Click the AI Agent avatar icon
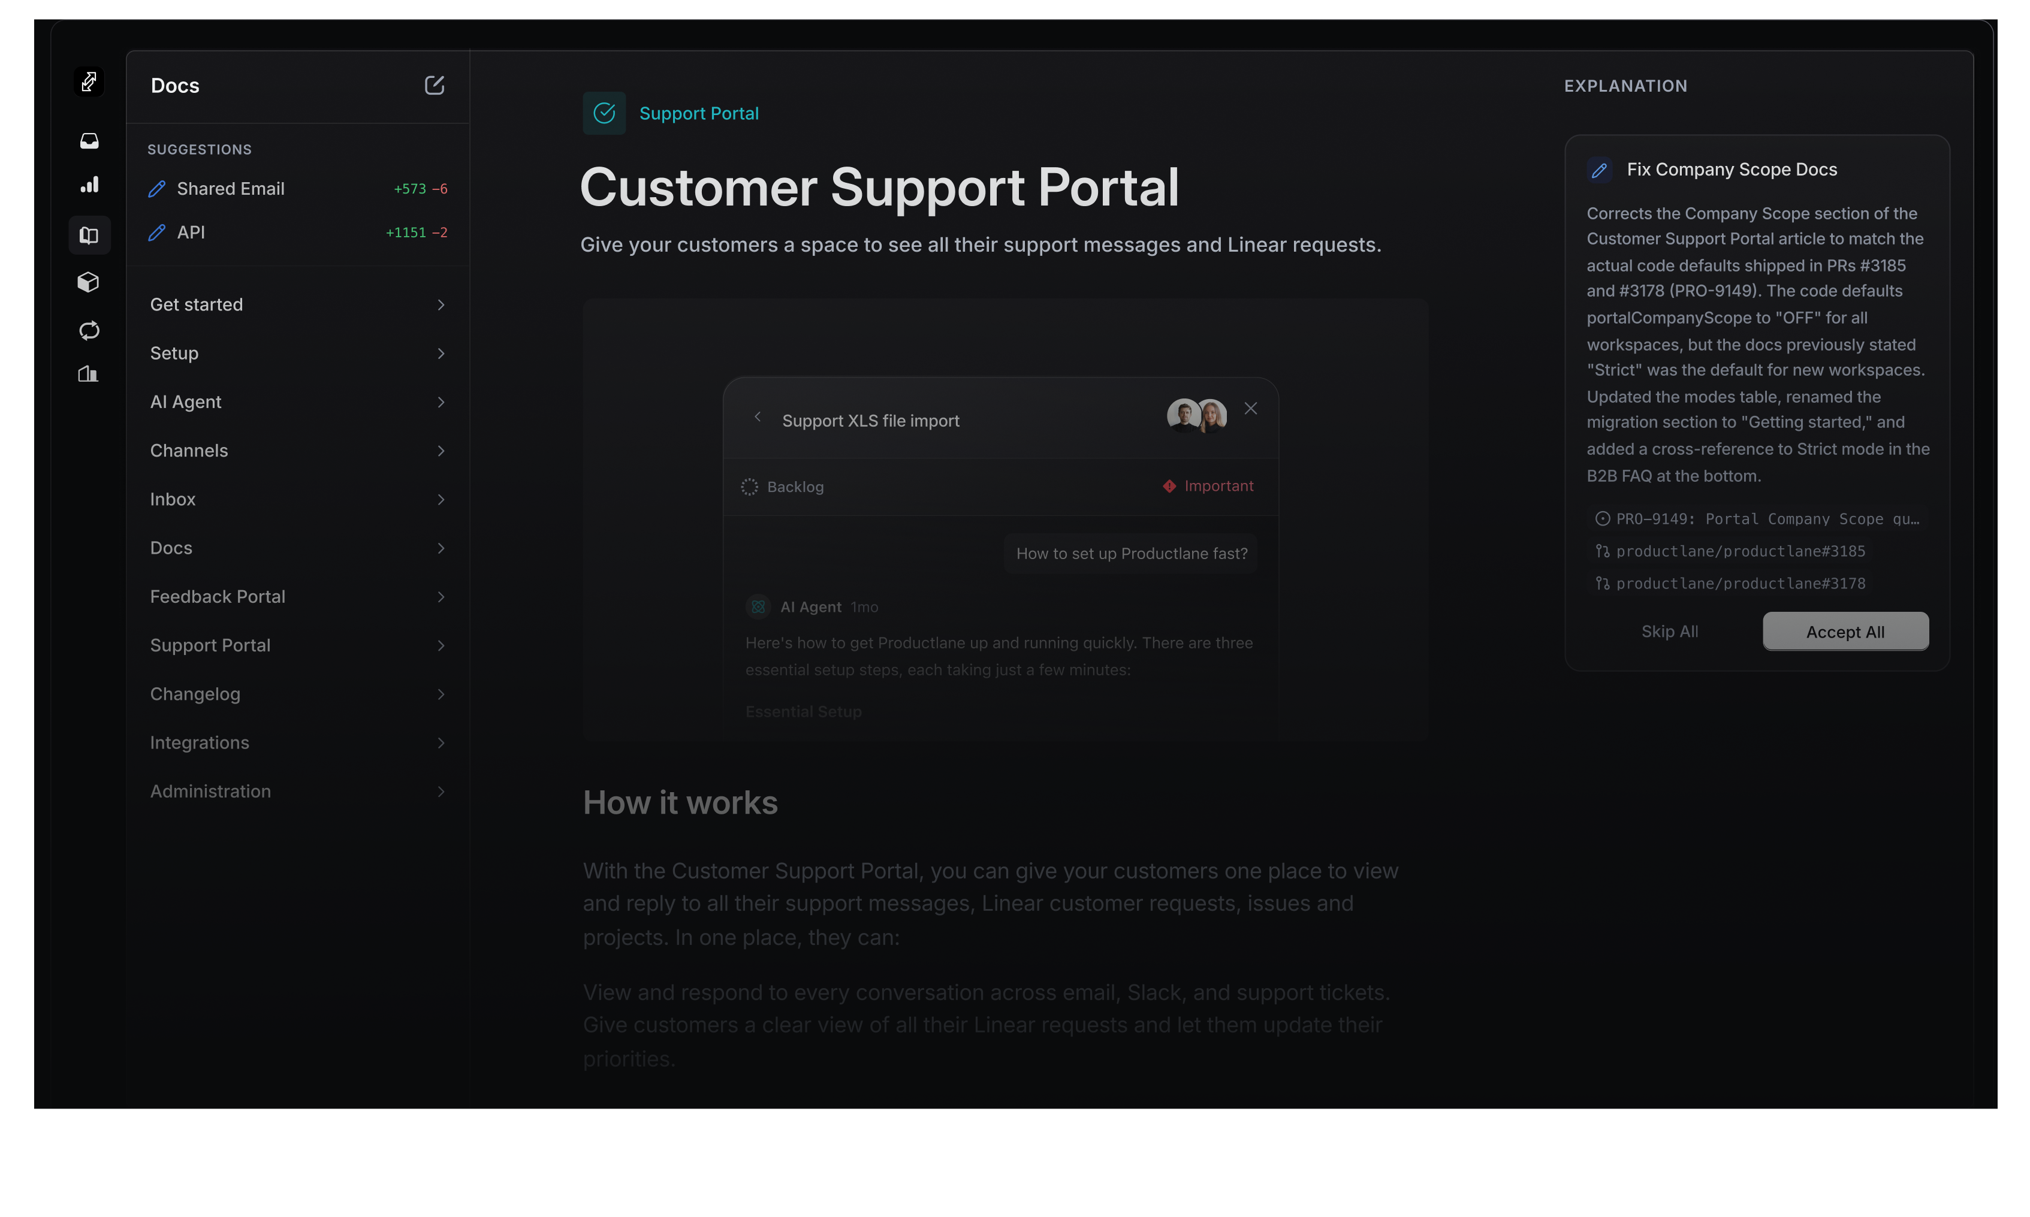2030x1217 pixels. (758, 607)
